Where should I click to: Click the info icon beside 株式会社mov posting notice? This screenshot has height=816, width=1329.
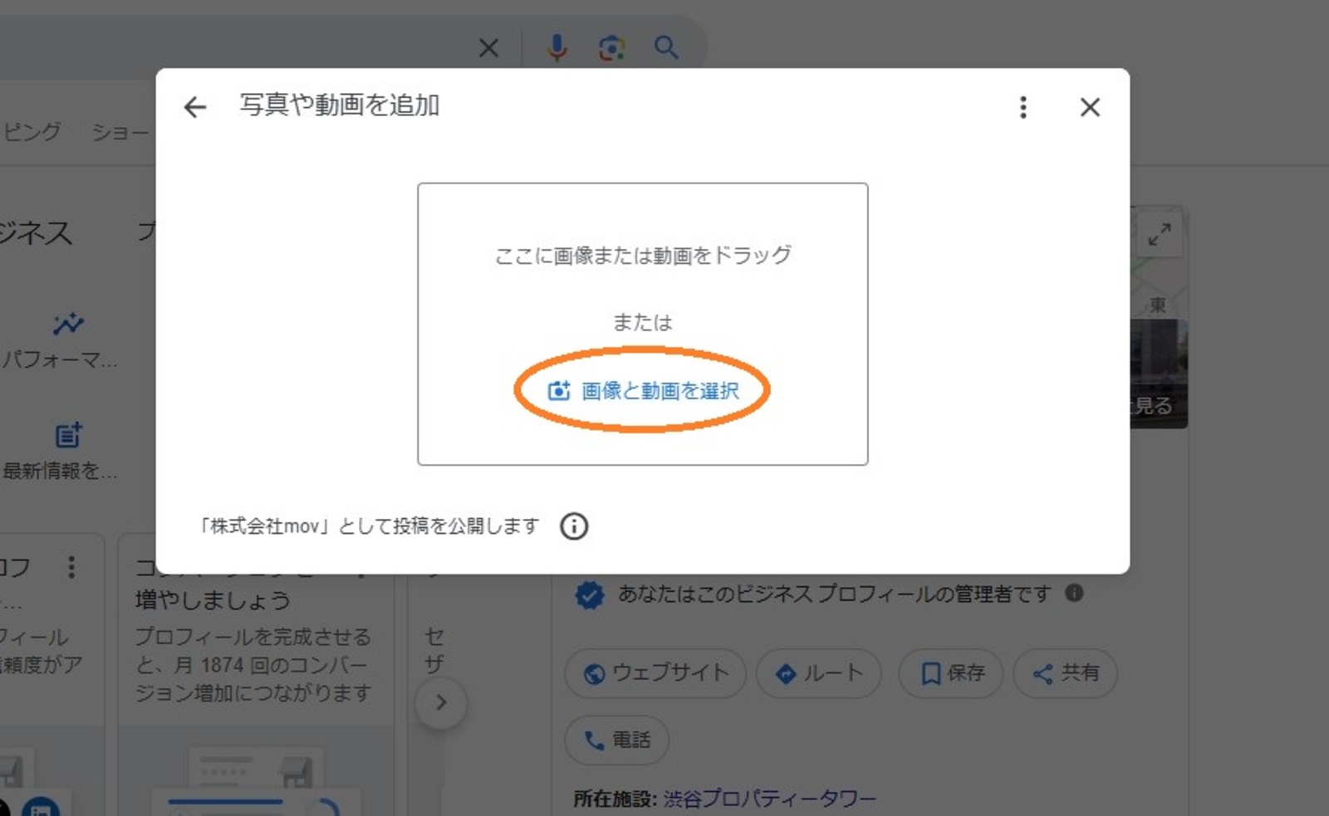[574, 525]
